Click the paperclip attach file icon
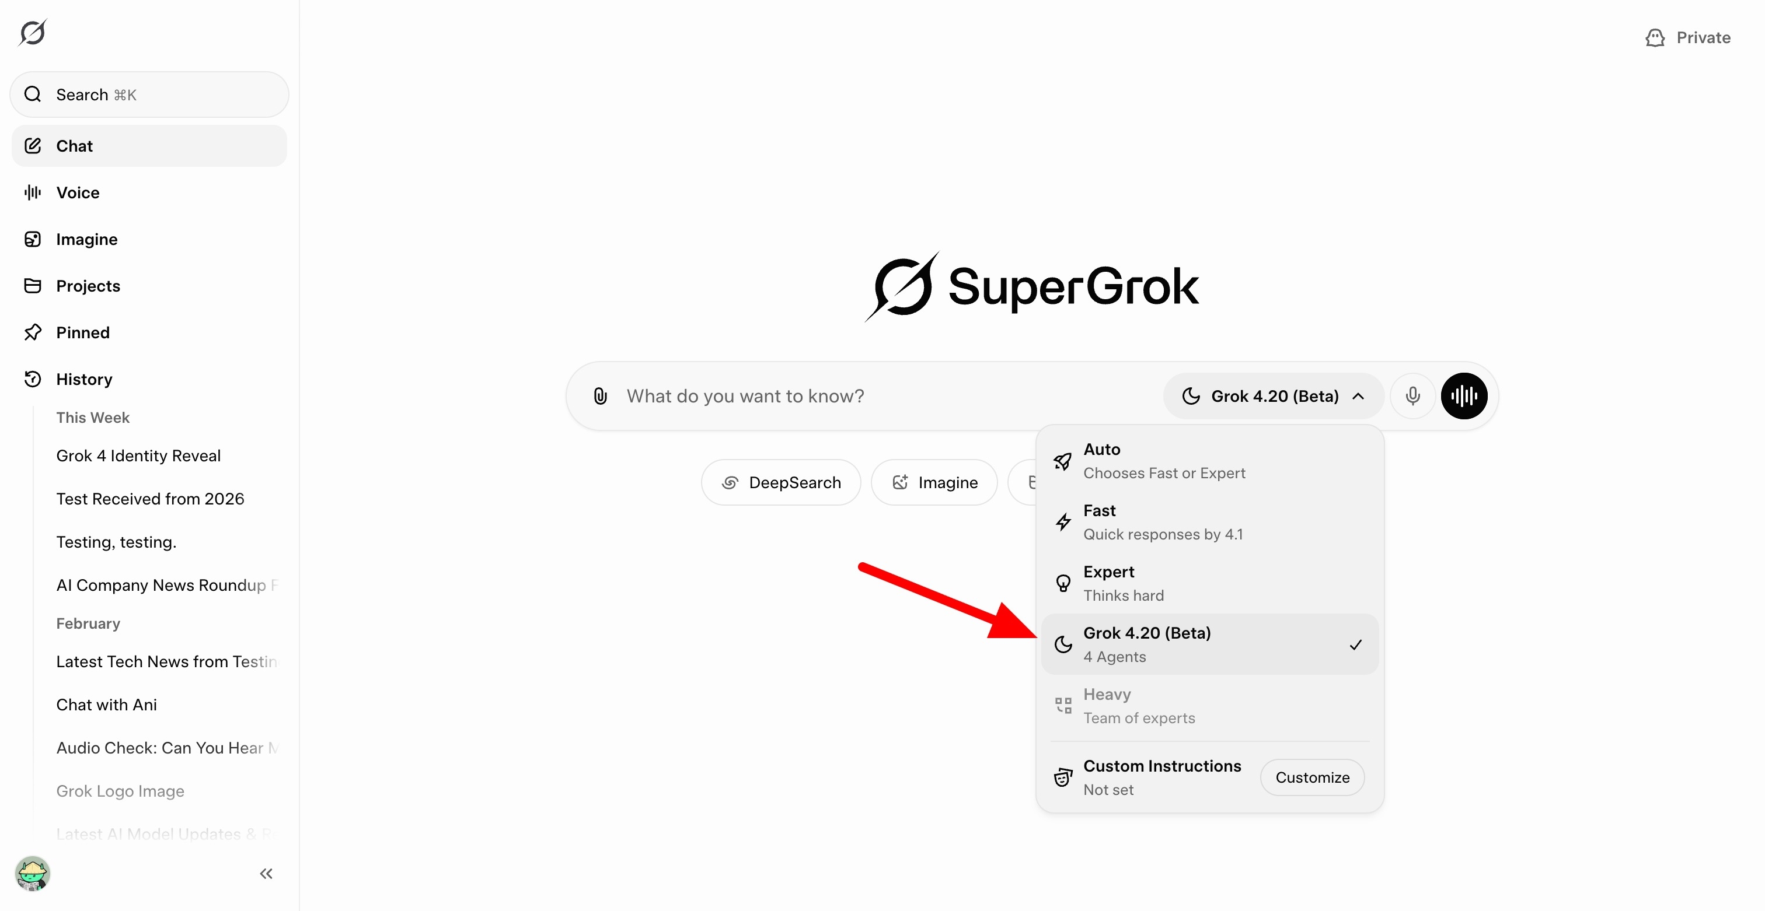The image size is (1765, 911). 599,396
